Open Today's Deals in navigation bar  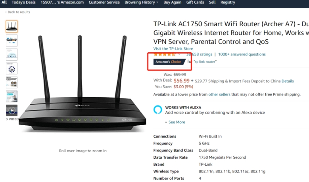coord(23,2)
